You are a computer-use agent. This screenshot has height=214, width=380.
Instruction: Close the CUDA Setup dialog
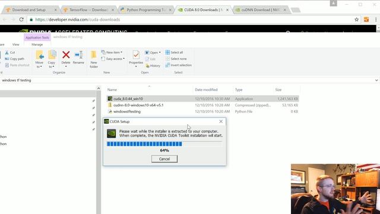click(x=221, y=121)
